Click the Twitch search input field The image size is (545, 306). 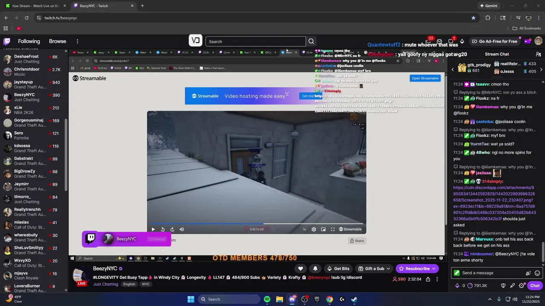pyautogui.click(x=255, y=41)
